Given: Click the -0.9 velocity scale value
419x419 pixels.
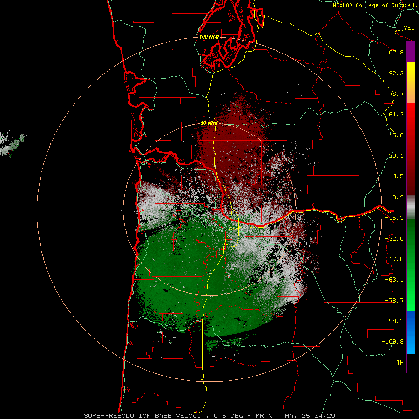Looking at the screenshot, I should pyautogui.click(x=396, y=197).
